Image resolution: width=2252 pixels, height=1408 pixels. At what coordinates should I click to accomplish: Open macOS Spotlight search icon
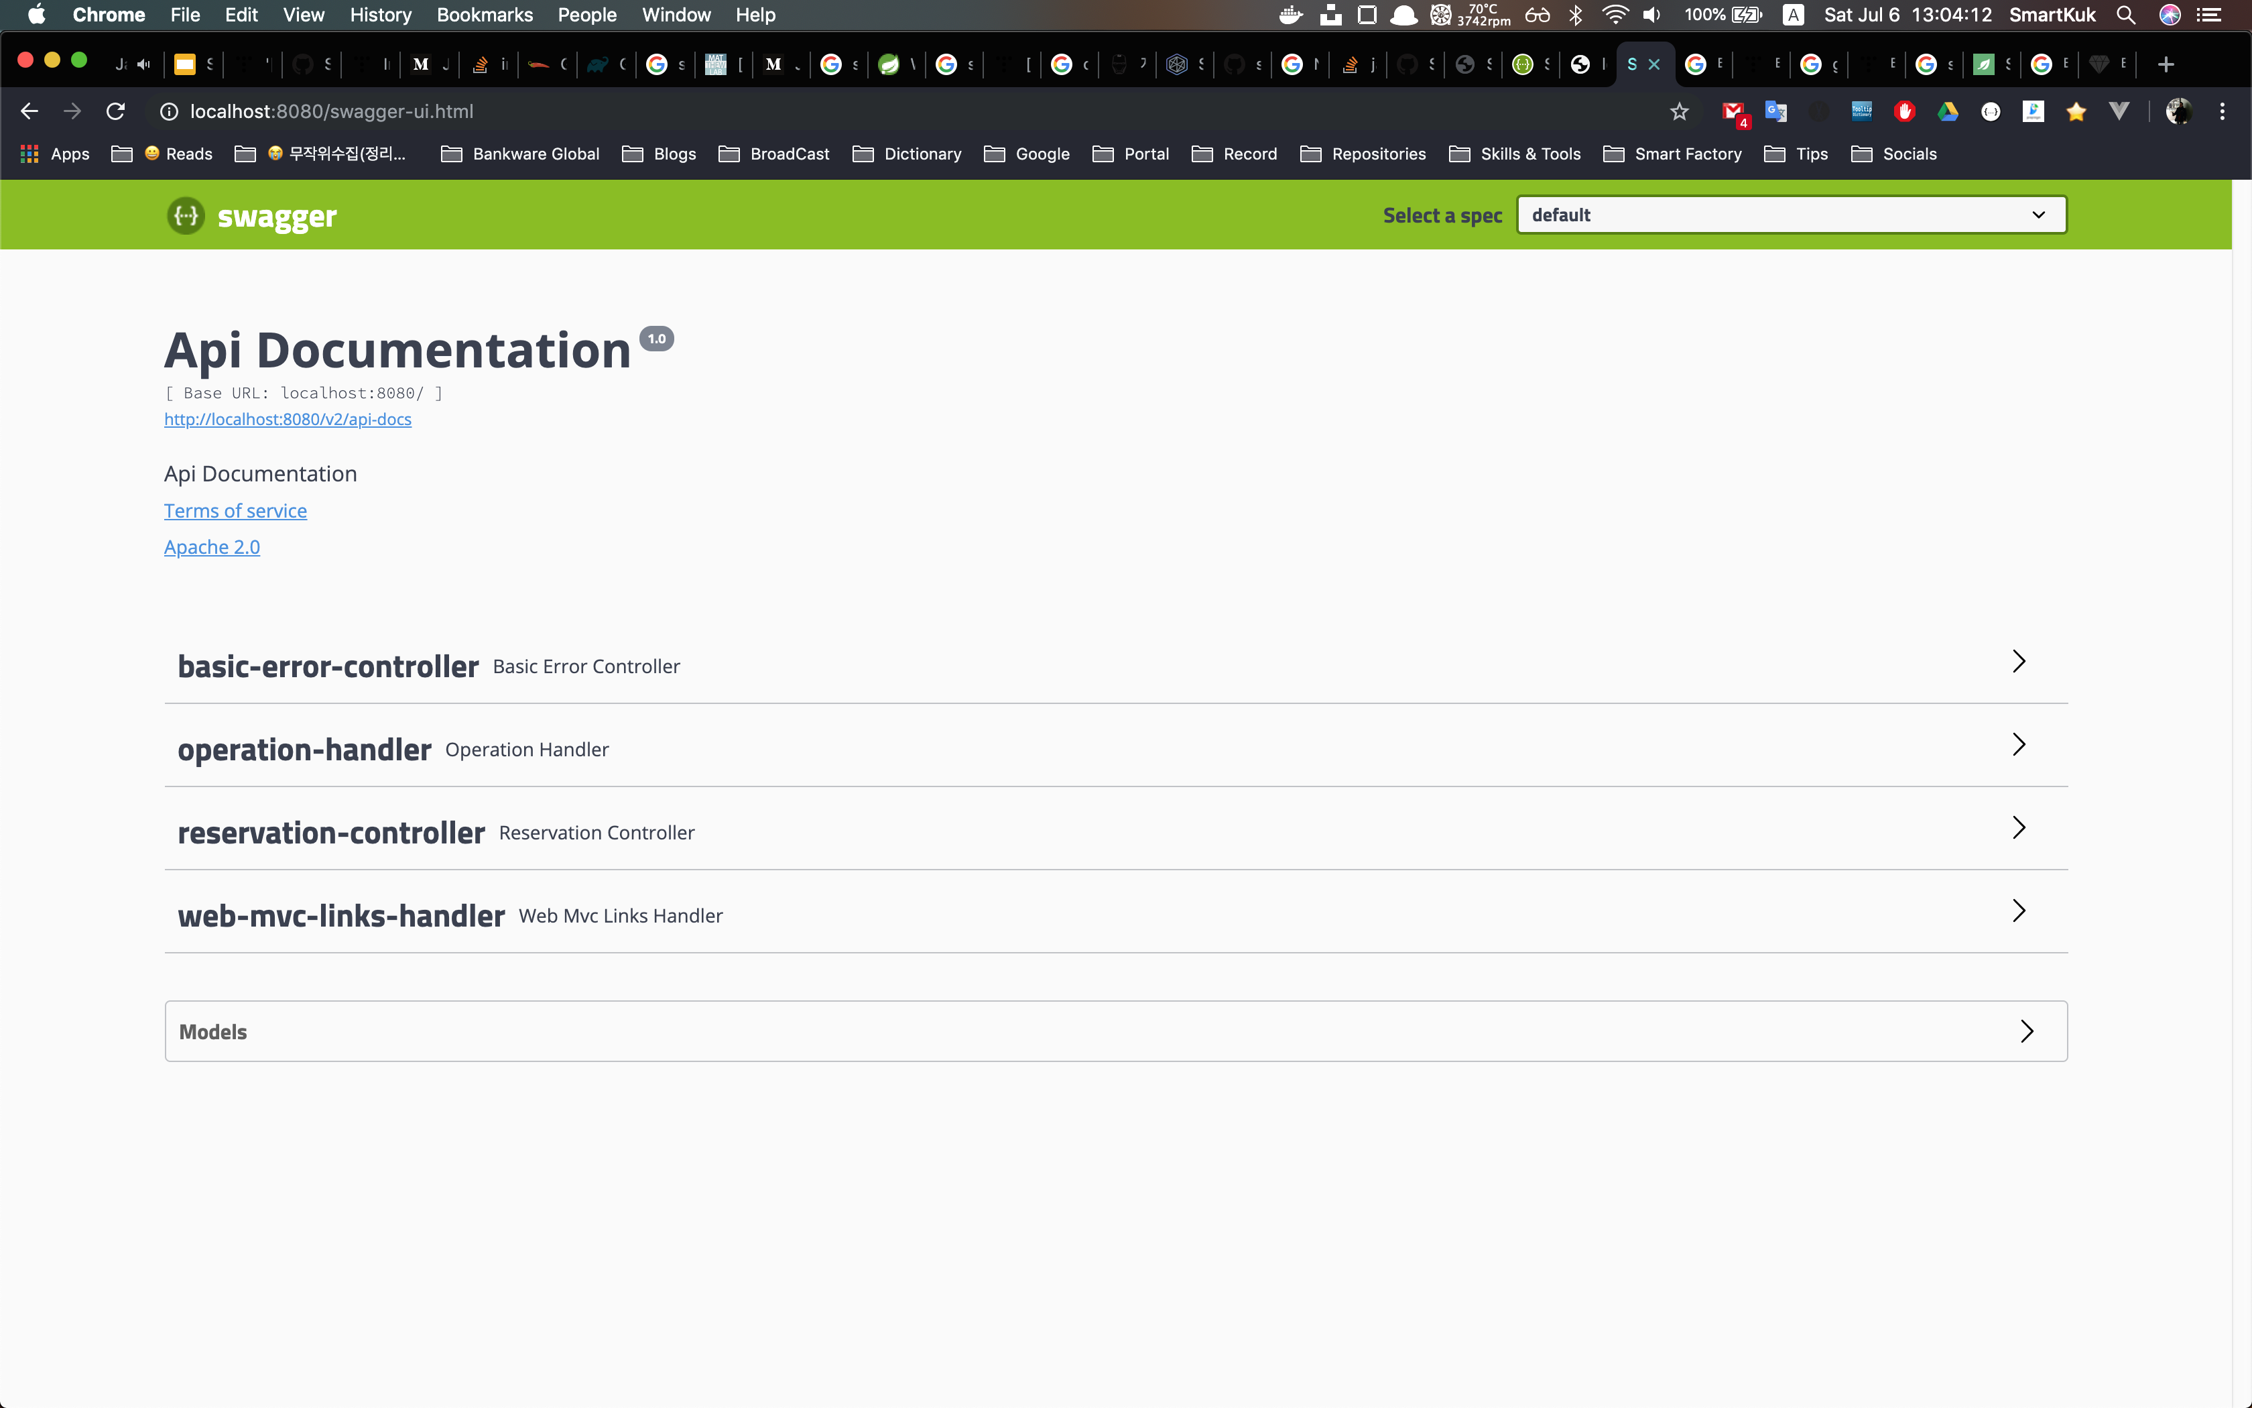pyautogui.click(x=2125, y=15)
